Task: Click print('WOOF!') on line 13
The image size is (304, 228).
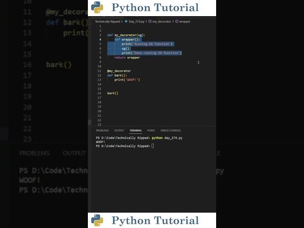Action: pyautogui.click(x=127, y=80)
